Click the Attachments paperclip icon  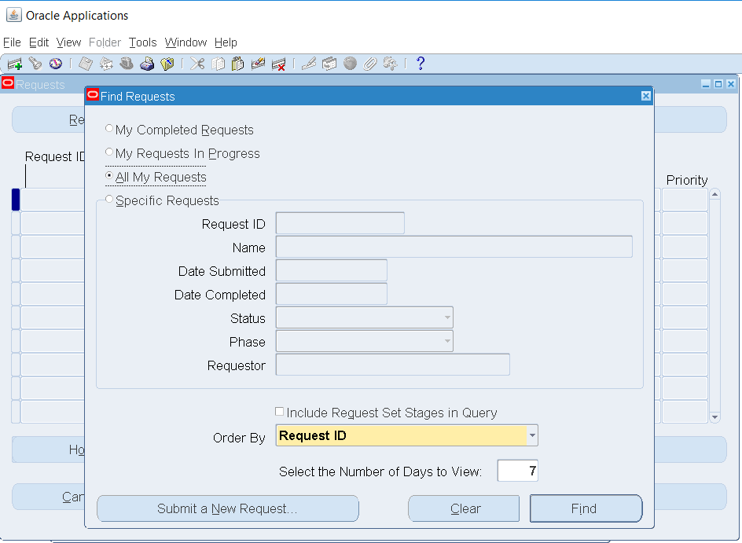coord(369,64)
